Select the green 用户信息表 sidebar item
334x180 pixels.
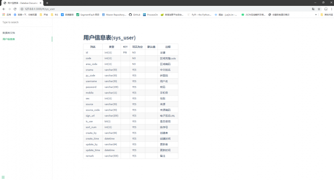pos(9,39)
